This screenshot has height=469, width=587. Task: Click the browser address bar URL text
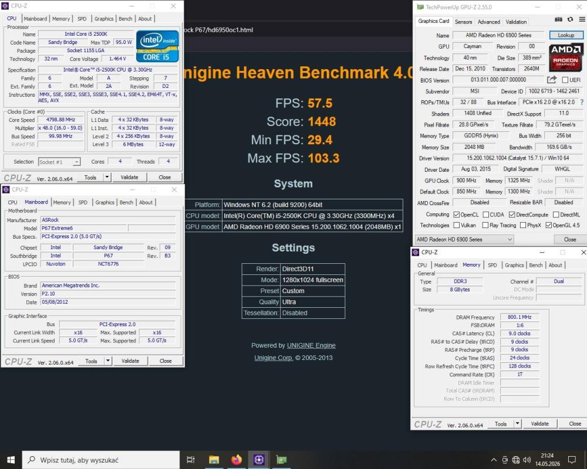tap(218, 30)
